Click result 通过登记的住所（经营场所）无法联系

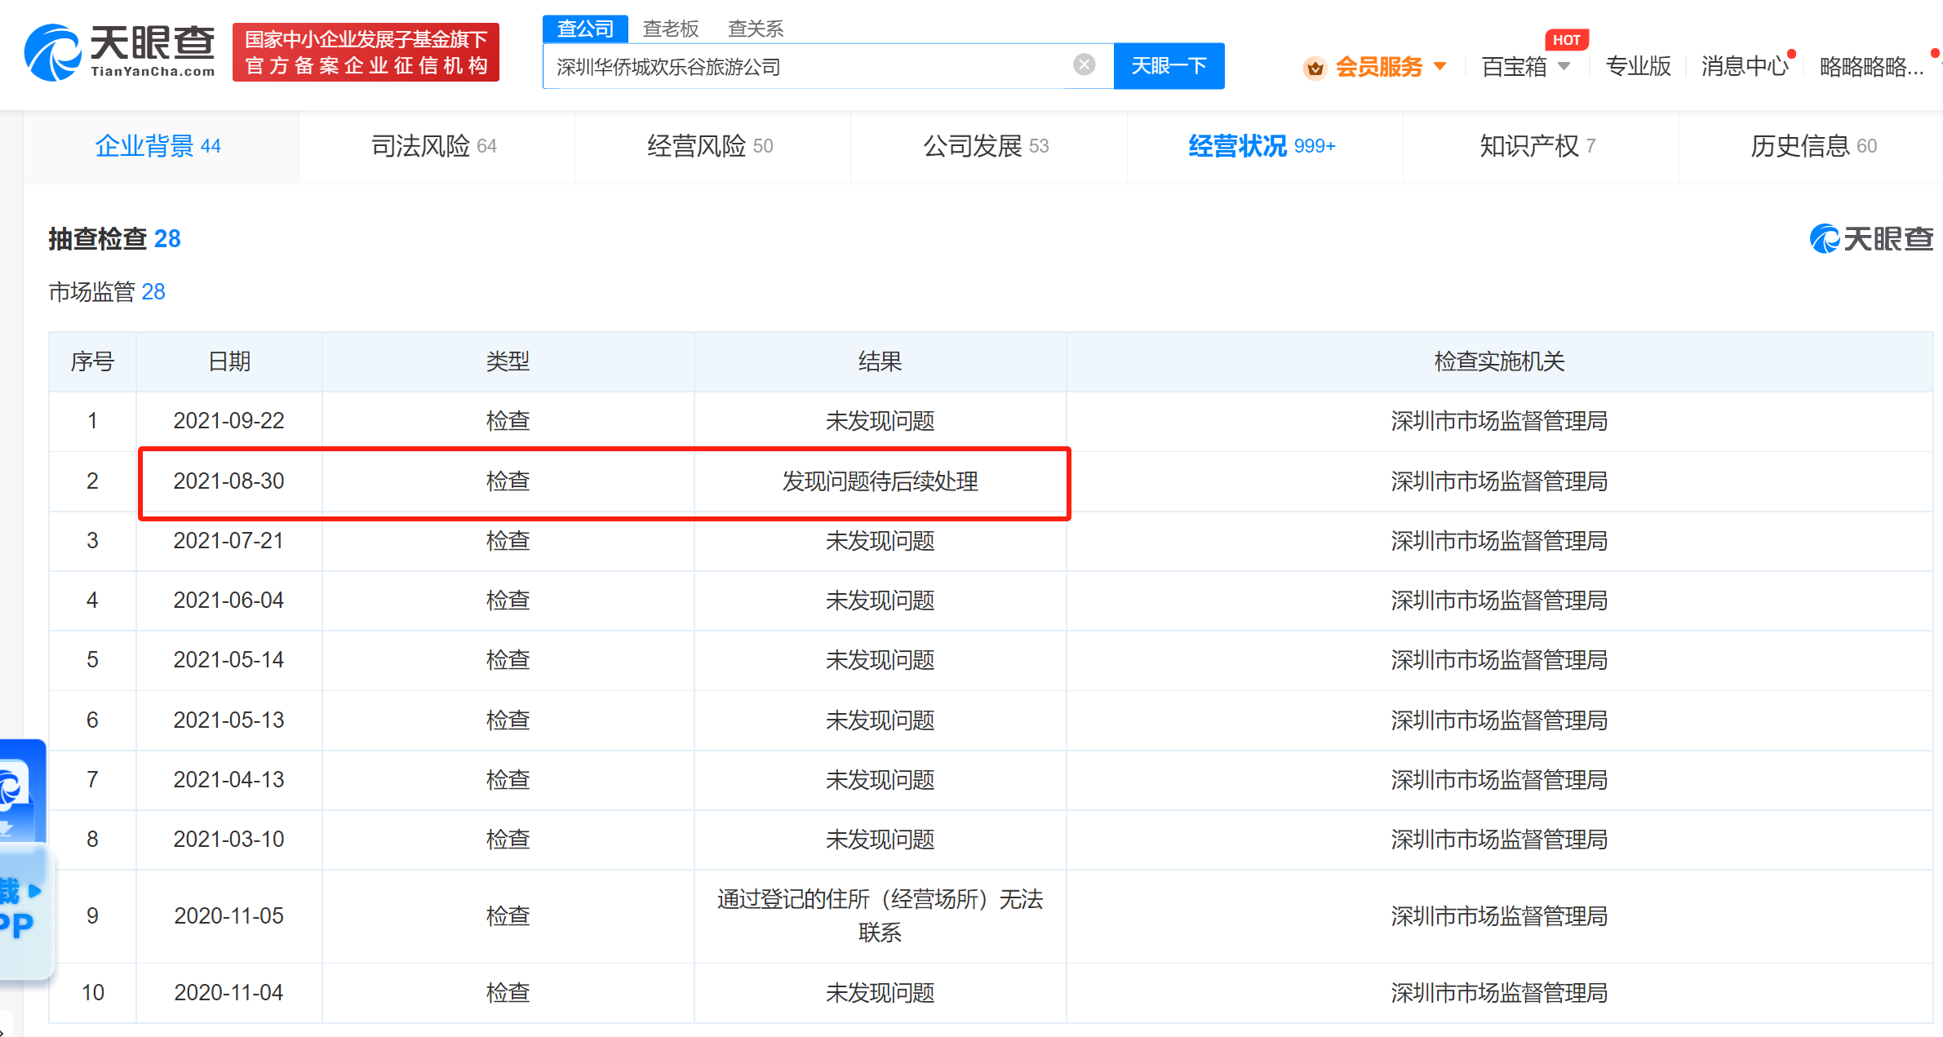880,915
